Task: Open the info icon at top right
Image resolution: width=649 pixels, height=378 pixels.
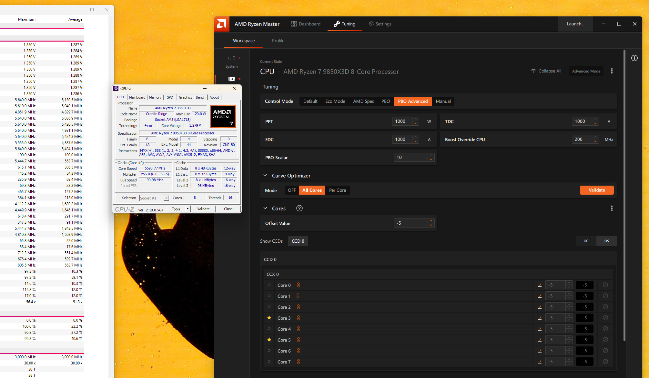Action: point(634,58)
